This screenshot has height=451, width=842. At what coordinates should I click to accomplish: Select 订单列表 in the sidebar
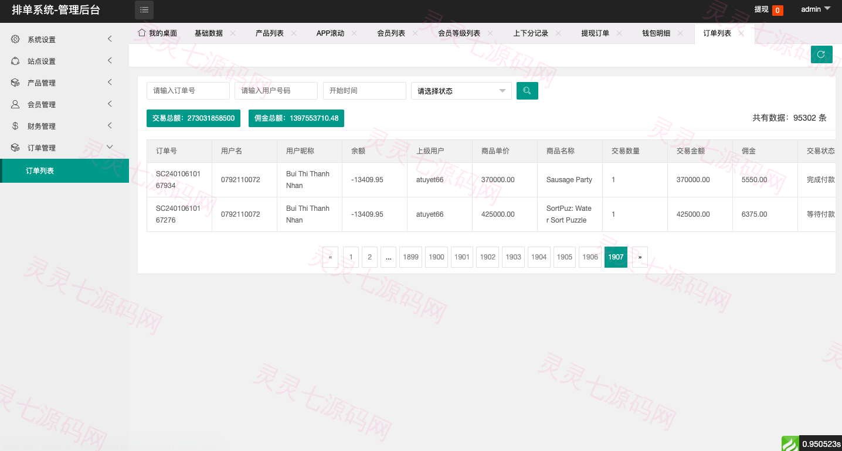pyautogui.click(x=64, y=170)
